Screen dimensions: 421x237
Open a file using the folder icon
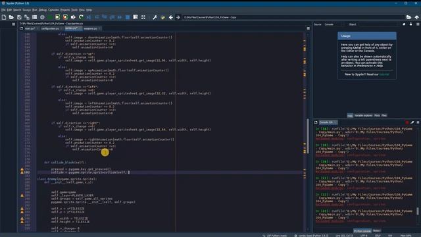pos(11,17)
